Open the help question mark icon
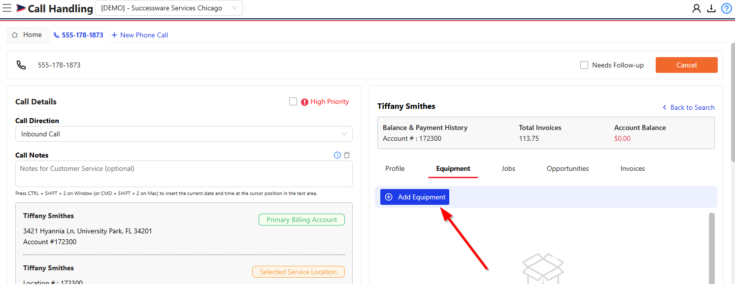This screenshot has height=289, width=735. (x=726, y=8)
